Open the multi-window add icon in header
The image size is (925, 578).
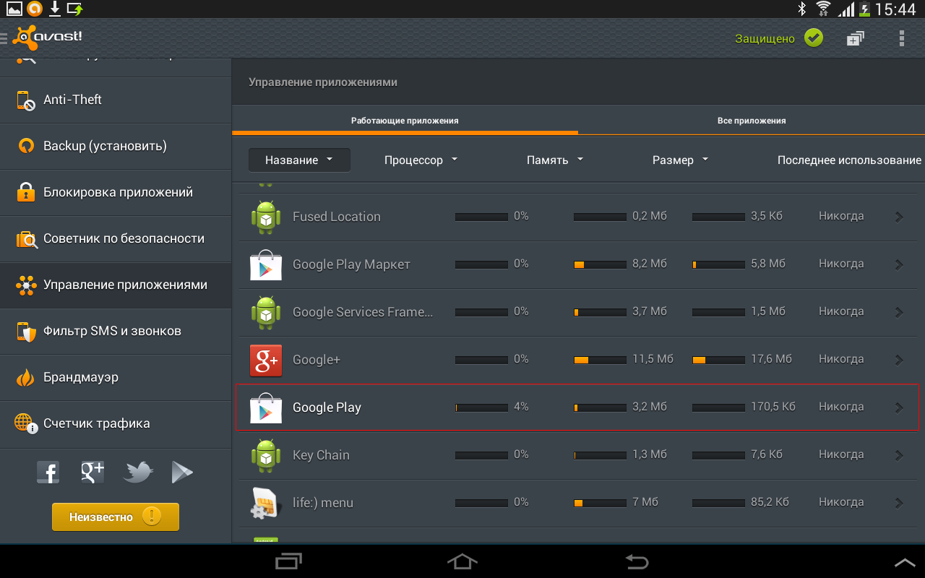[856, 38]
